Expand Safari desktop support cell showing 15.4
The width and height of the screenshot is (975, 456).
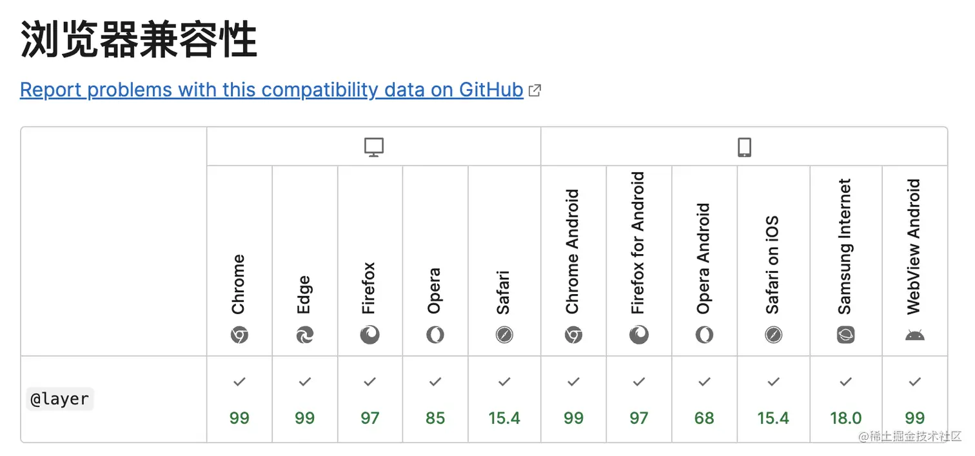pos(504,400)
